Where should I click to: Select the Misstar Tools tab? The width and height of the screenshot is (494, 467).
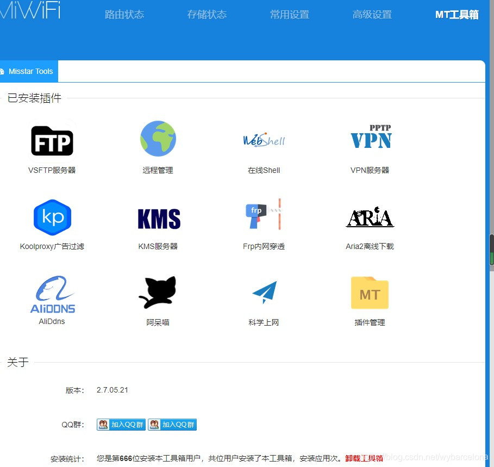coord(29,71)
